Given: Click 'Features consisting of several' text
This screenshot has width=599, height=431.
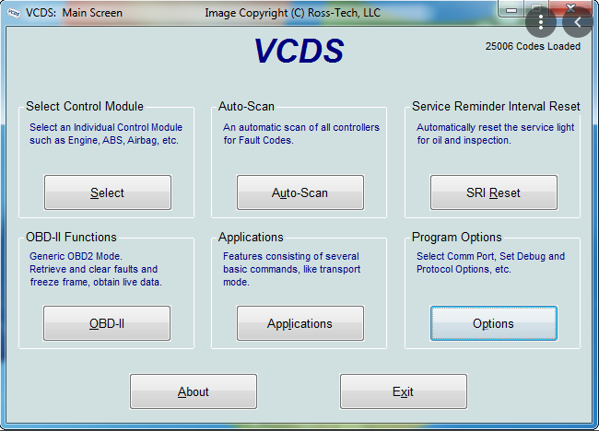Looking at the screenshot, I should point(291,256).
